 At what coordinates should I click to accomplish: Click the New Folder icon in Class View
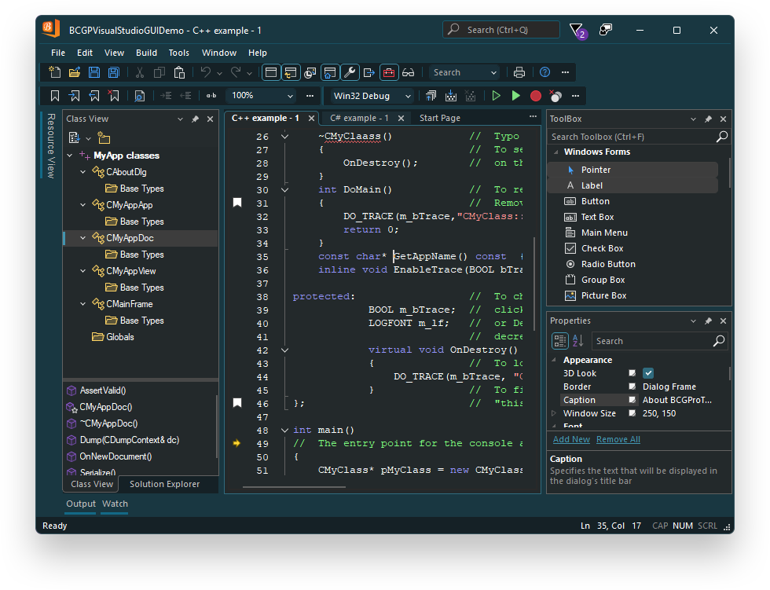coord(103,137)
